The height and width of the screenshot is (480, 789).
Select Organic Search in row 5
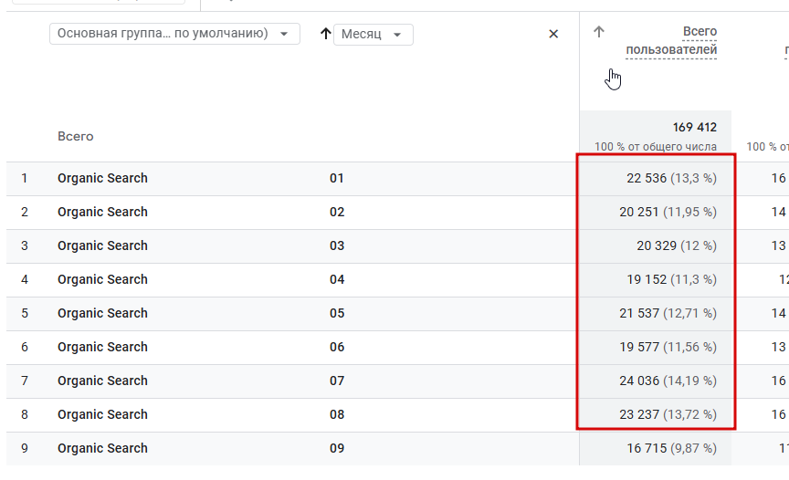[102, 313]
